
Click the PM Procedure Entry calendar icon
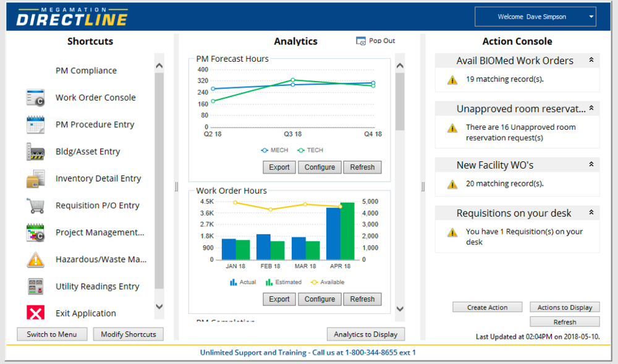[35, 125]
